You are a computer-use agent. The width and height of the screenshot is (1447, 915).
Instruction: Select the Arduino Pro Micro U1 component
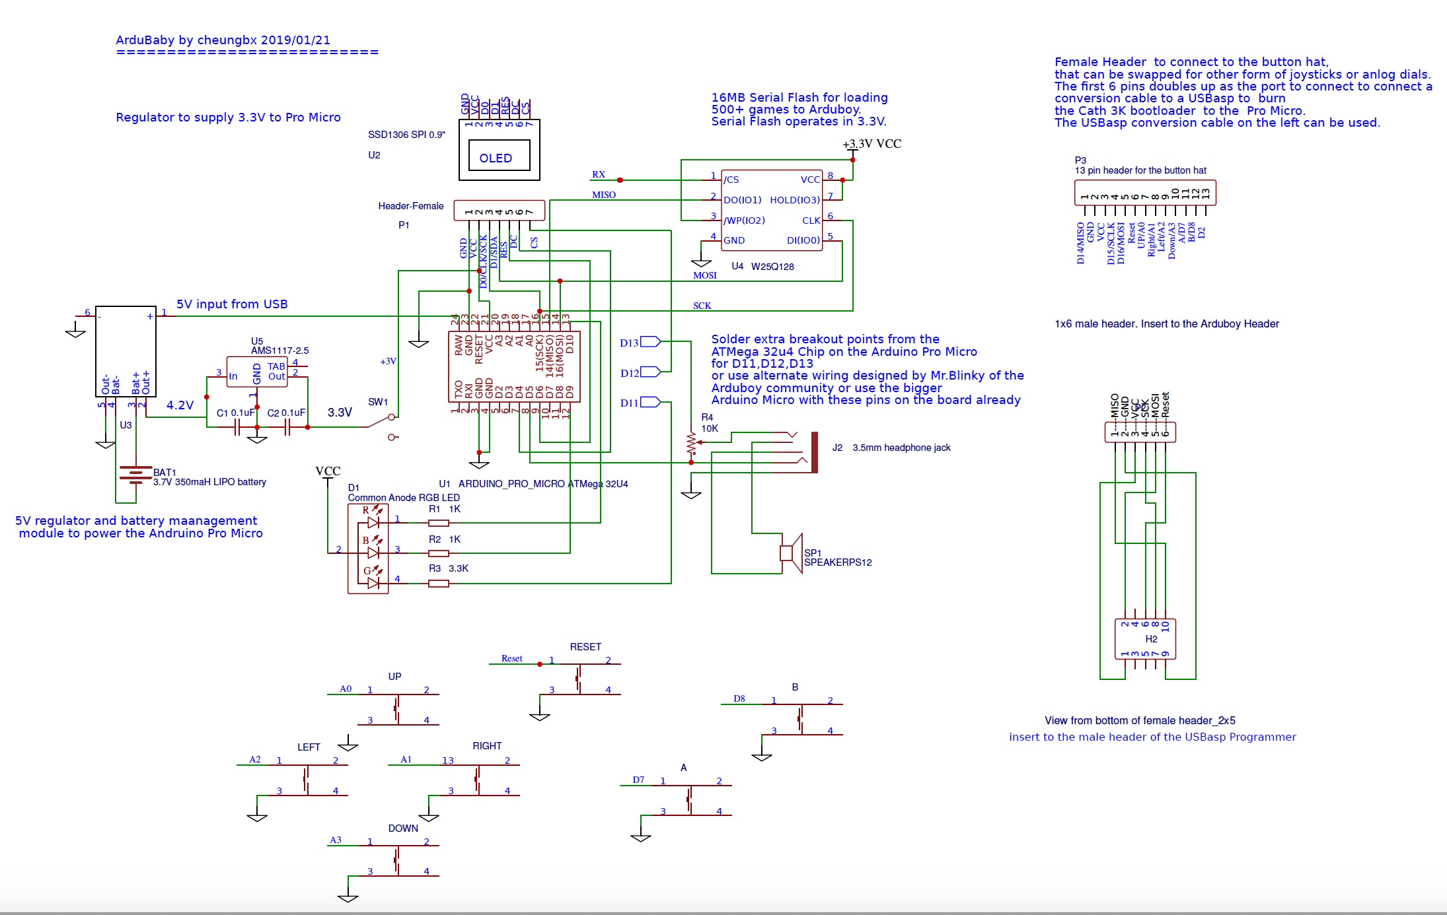514,366
